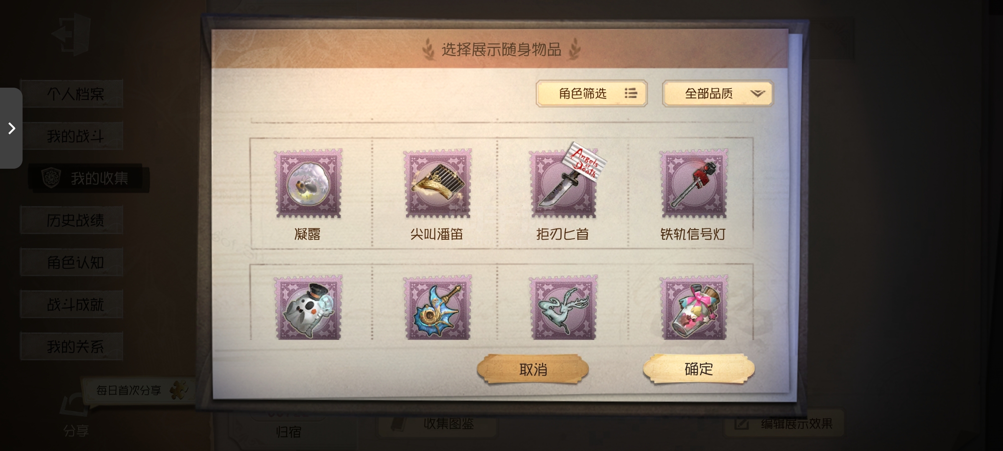
Task: Cancel with the 取消 button
Action: point(533,369)
